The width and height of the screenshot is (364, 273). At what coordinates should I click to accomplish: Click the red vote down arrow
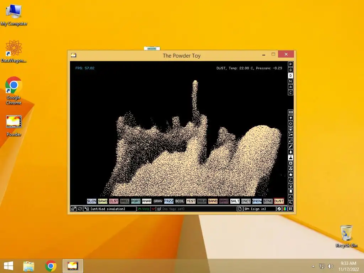point(153,209)
